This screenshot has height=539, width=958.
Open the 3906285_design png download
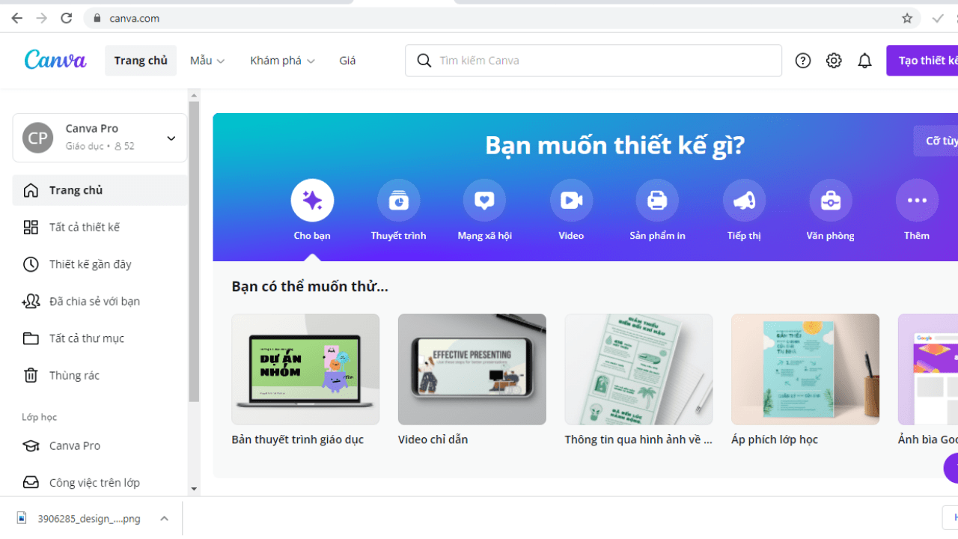[89, 518]
